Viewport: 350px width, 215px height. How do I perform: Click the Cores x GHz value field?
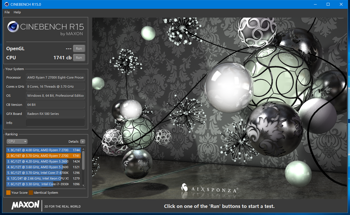(55, 87)
